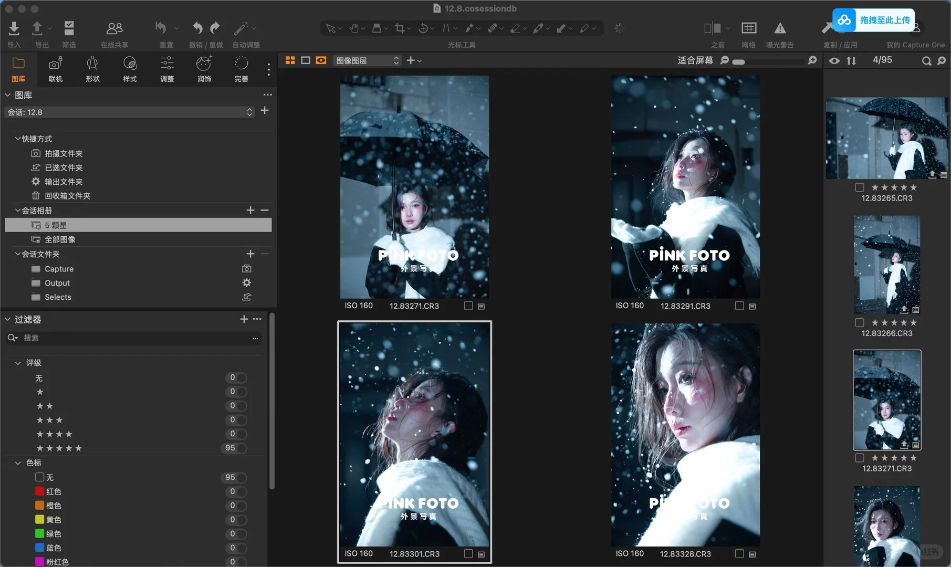Click Fit to Screen (适合屏幕) button
951x567 pixels.
click(x=695, y=61)
